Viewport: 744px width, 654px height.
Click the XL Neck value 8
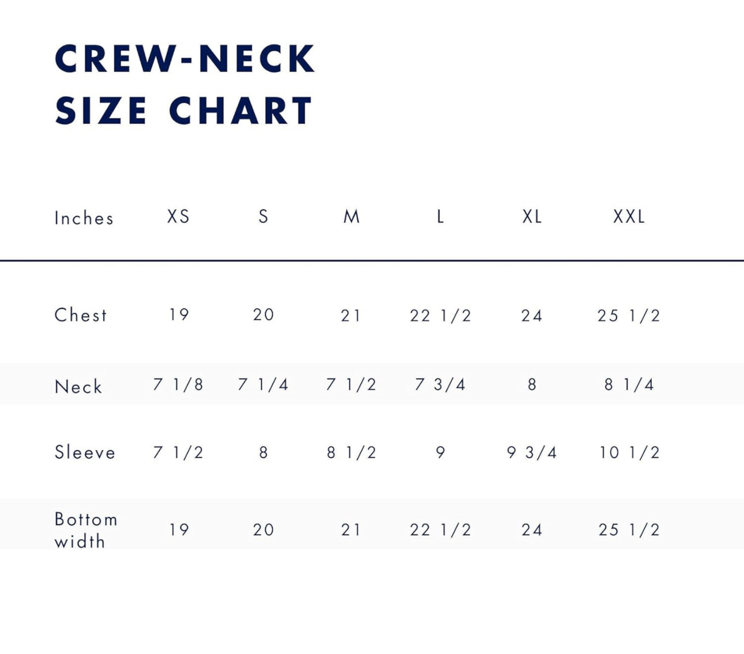(x=532, y=384)
